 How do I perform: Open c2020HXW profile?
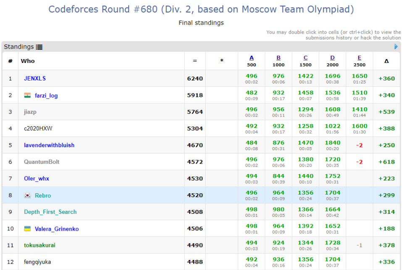click(x=38, y=128)
